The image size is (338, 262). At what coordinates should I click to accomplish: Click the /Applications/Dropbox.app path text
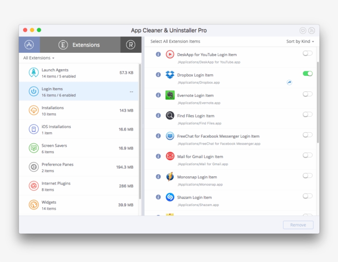[x=199, y=82]
